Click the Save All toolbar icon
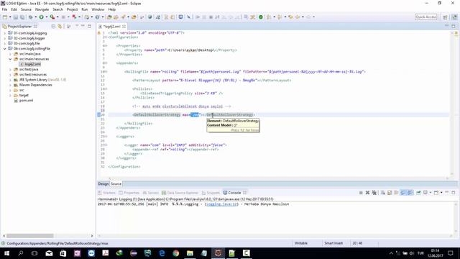This screenshot has height=259, width=460. click(22, 17)
